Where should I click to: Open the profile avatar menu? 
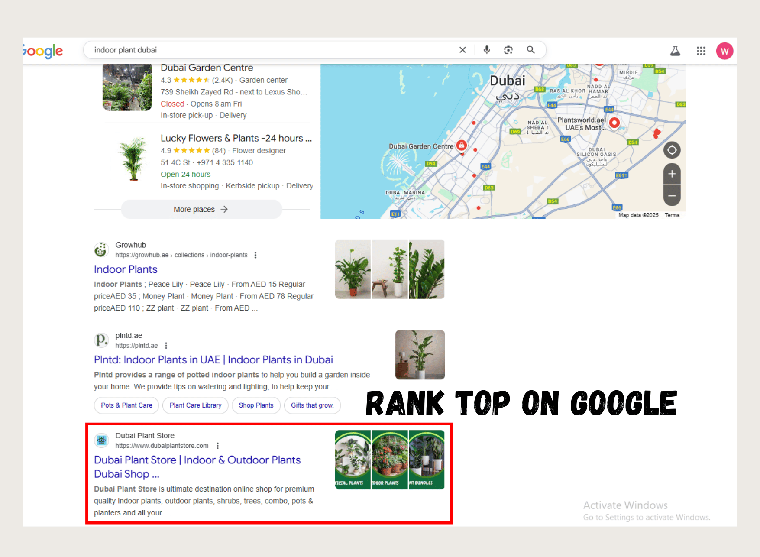tap(724, 51)
